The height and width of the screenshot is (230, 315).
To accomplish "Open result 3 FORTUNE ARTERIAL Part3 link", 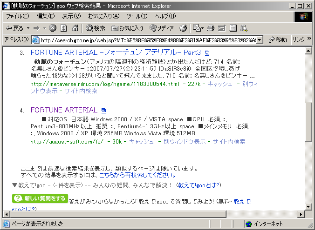I will 116,53.
